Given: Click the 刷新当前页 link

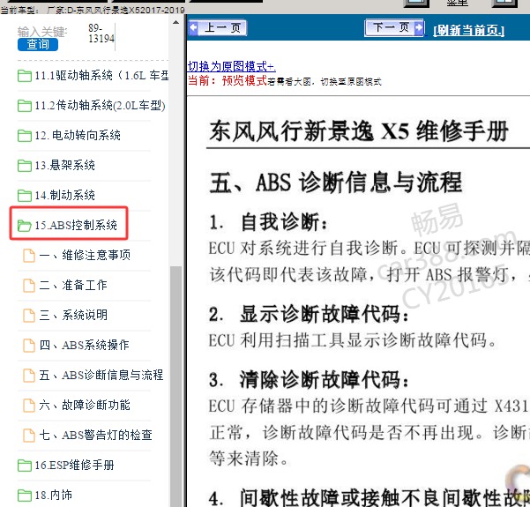Looking at the screenshot, I should [468, 31].
